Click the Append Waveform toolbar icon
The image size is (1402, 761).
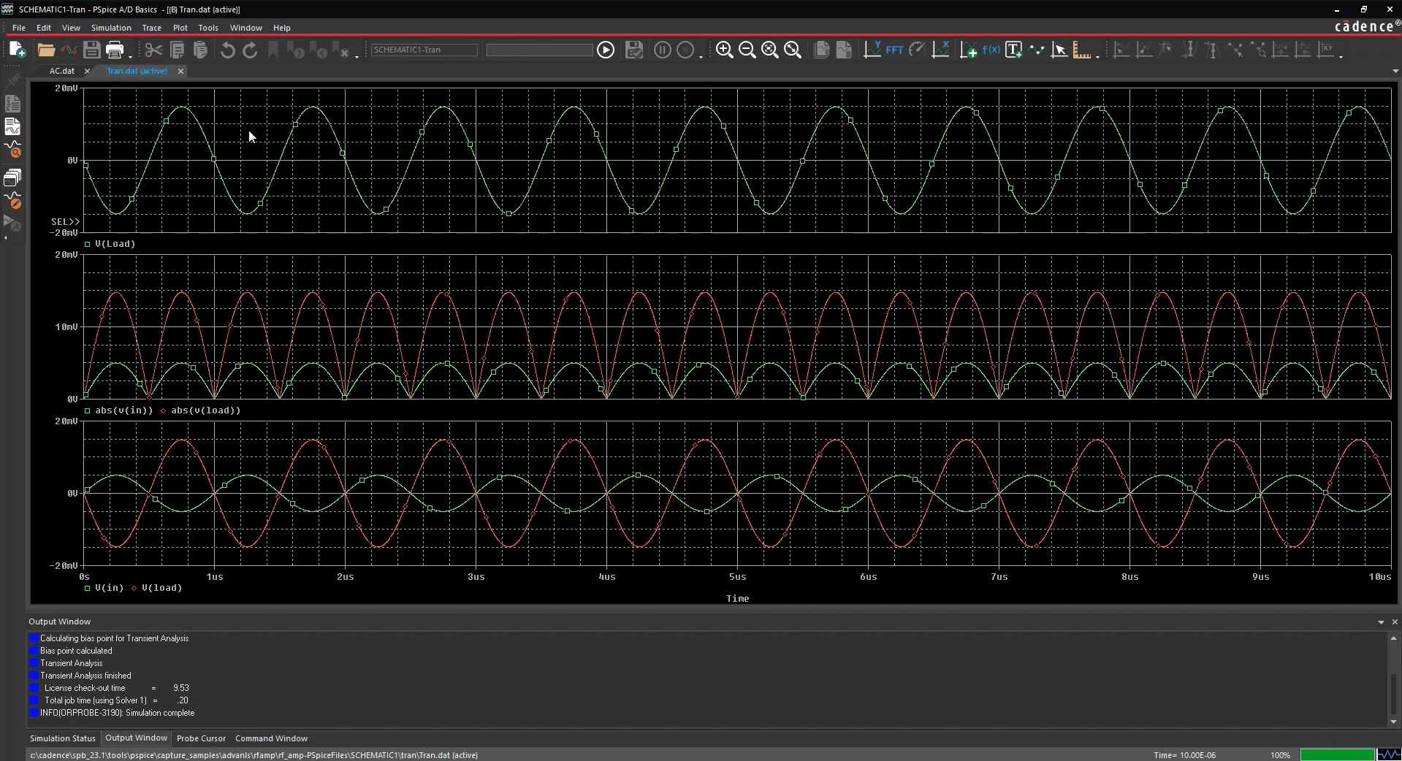point(69,50)
